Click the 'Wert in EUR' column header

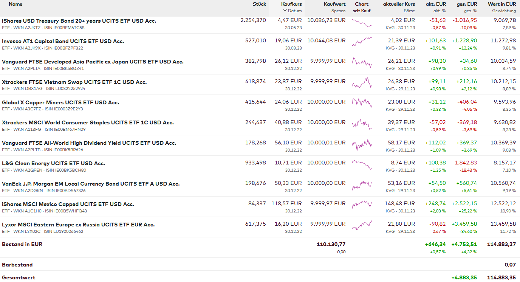tap(501, 4)
